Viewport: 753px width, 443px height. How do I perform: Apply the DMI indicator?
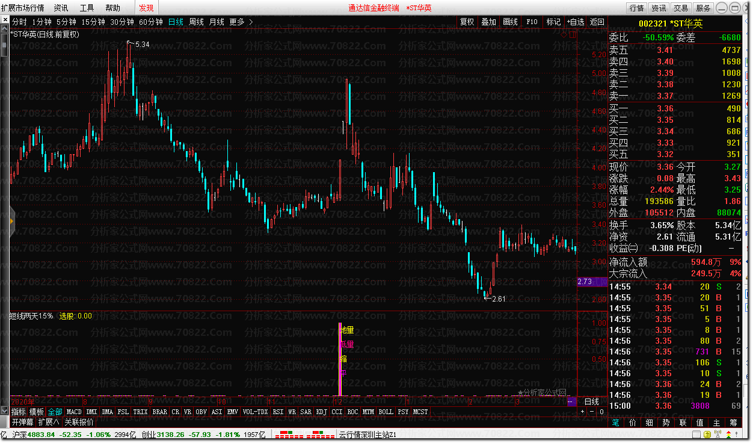coord(91,412)
